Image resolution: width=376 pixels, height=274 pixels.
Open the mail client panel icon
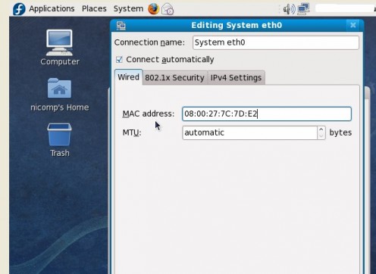point(168,9)
